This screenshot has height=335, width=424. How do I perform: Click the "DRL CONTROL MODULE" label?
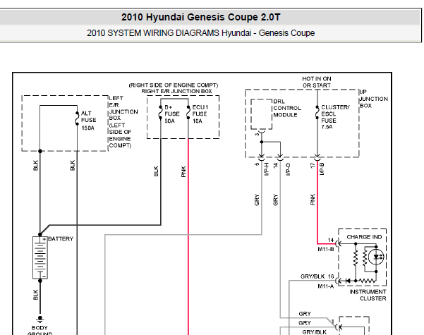(x=286, y=108)
